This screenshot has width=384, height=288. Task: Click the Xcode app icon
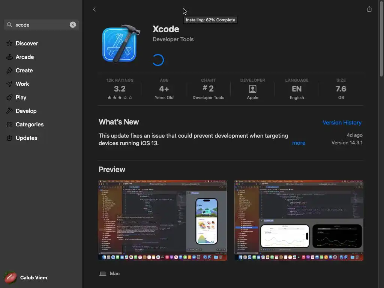[121, 43]
